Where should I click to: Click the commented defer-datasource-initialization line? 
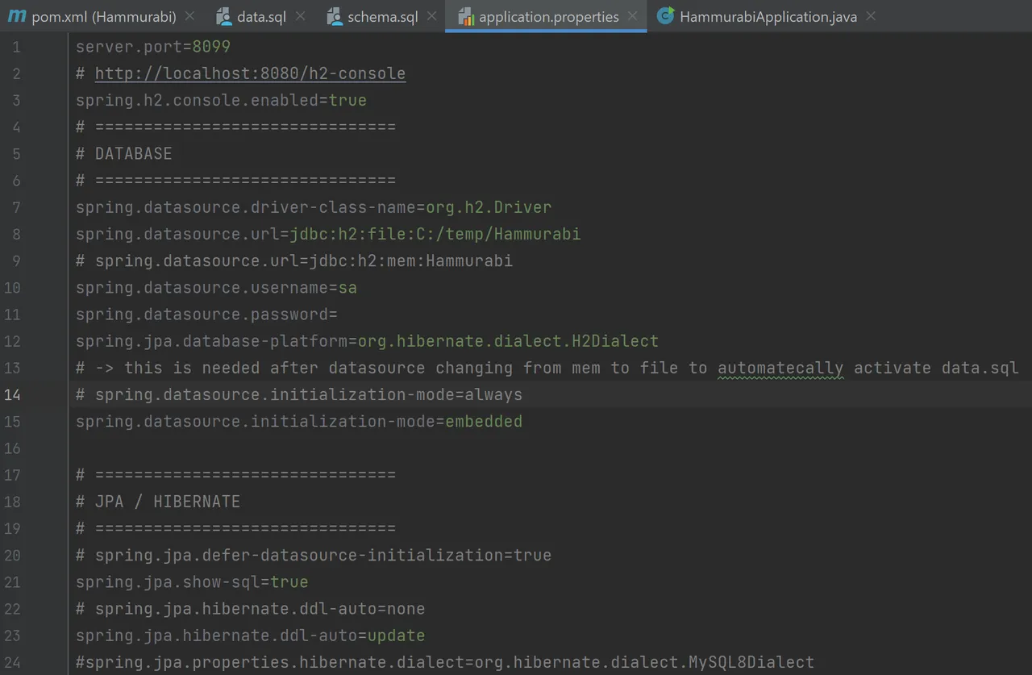(x=314, y=555)
